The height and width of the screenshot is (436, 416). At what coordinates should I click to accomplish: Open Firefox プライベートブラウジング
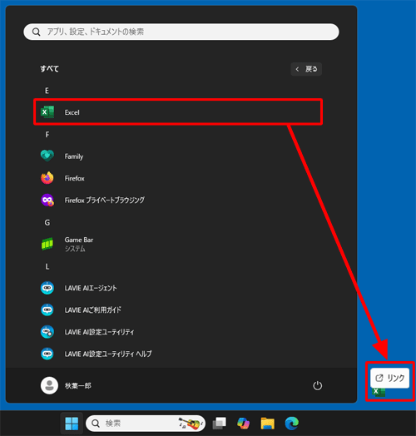click(x=178, y=201)
